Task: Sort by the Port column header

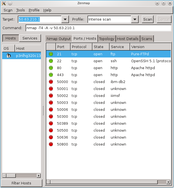Action: [x=63, y=47]
